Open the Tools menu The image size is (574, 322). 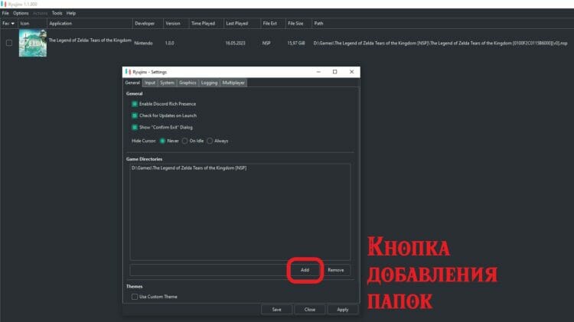pos(57,13)
